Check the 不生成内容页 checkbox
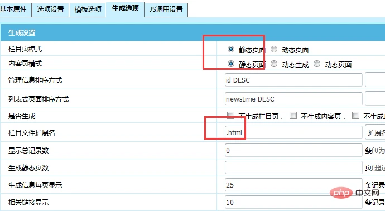 click(x=293, y=115)
